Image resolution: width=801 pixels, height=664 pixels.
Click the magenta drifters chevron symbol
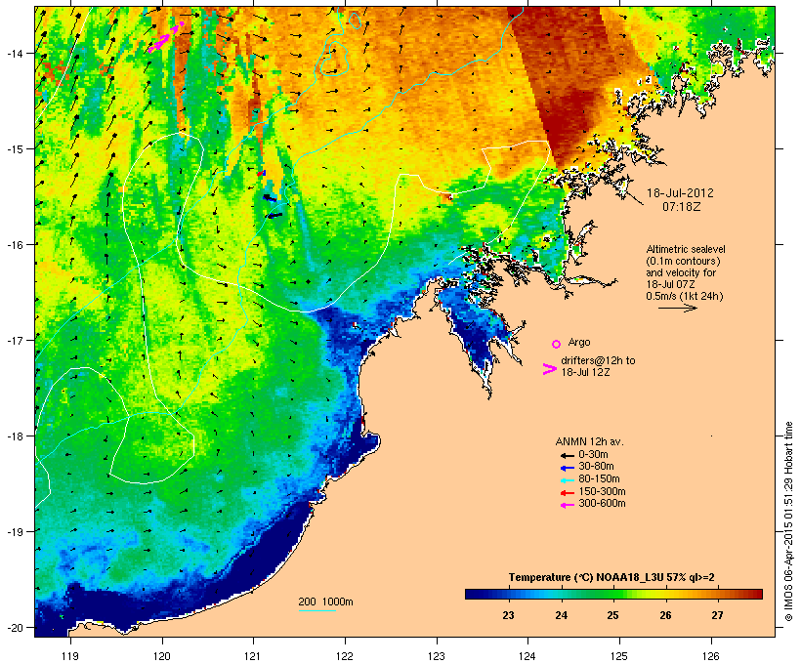(550, 369)
